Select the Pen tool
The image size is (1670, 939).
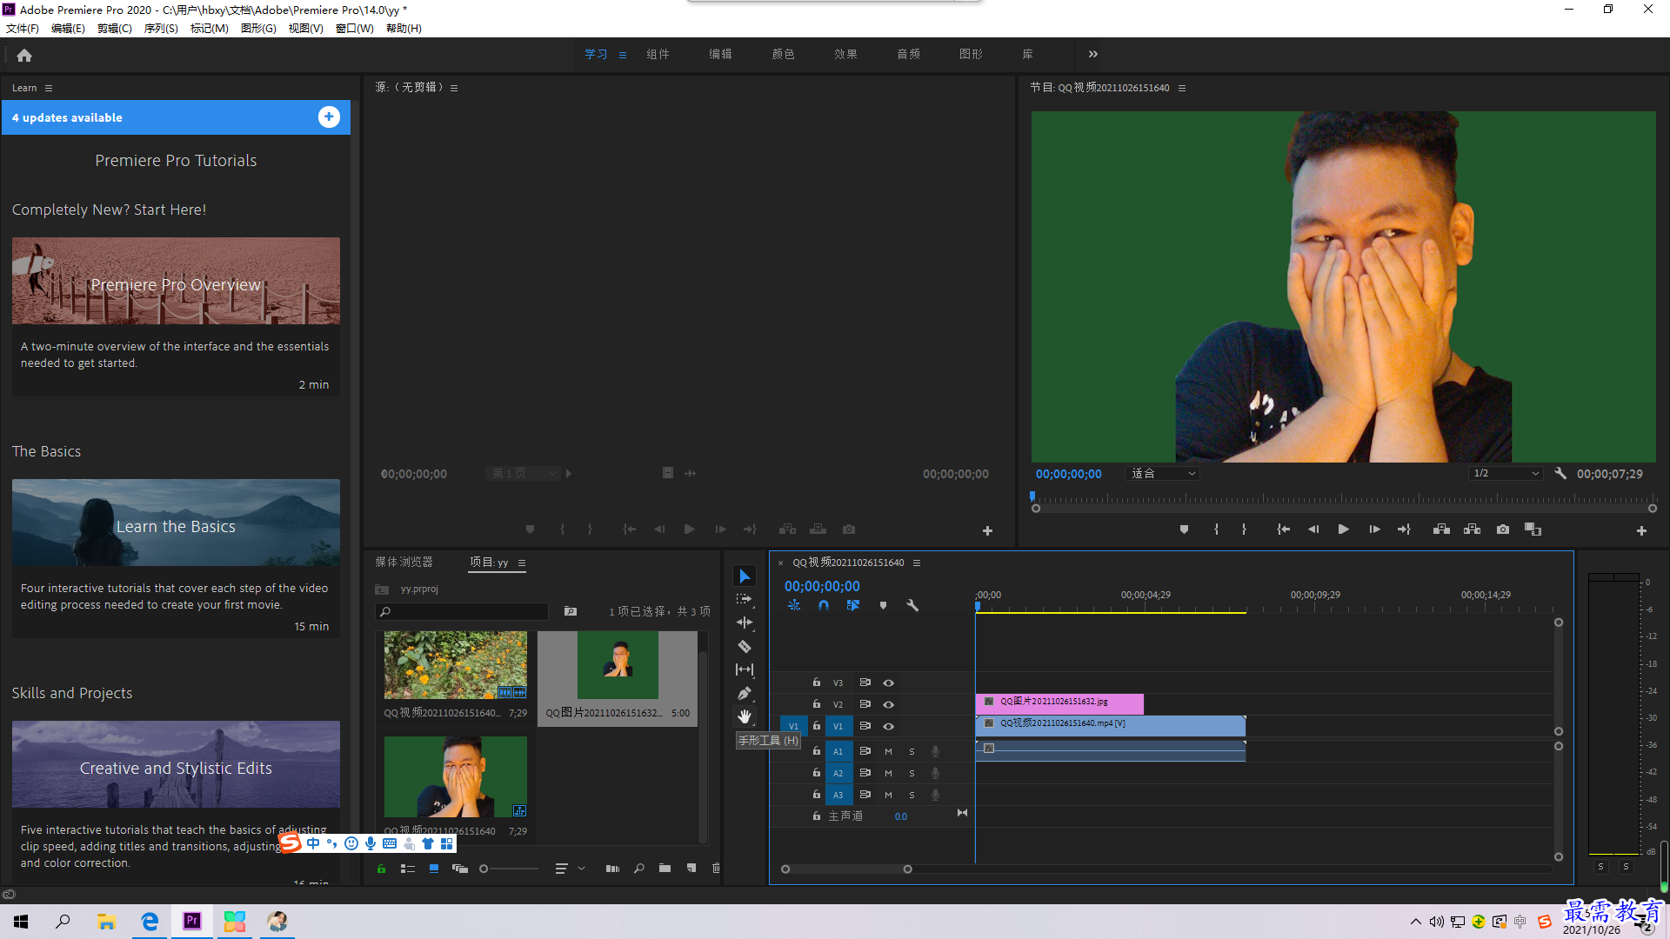tap(745, 693)
